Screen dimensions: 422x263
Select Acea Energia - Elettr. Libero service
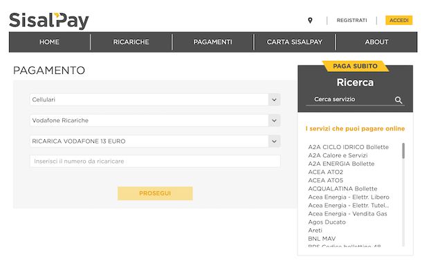349,197
